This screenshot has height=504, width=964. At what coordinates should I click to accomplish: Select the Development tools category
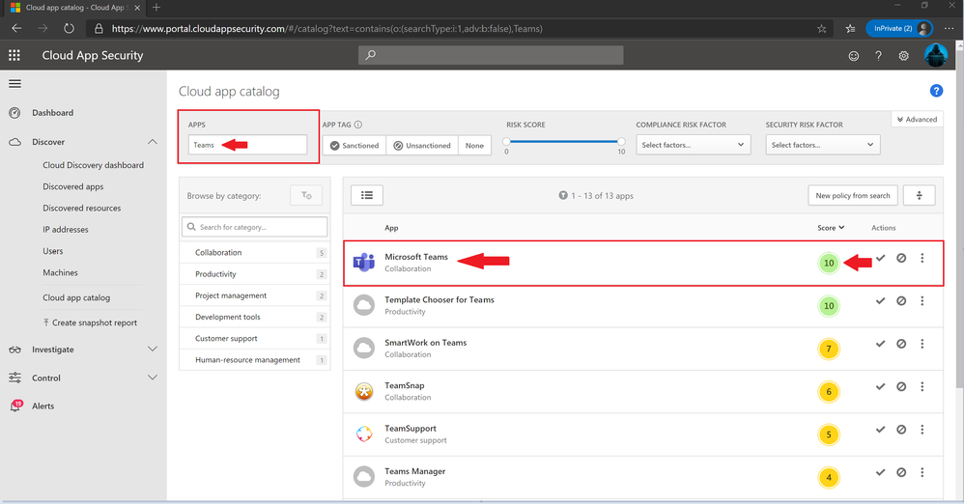click(x=255, y=317)
